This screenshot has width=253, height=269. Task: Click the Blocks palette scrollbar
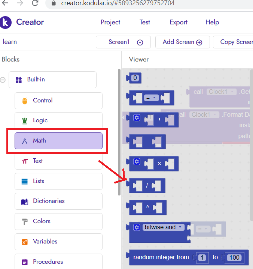119,132
